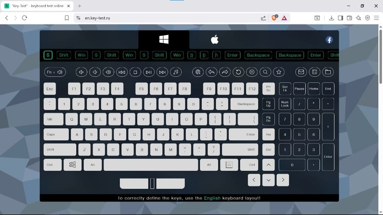Click the web browser globe key icon

tap(198, 72)
